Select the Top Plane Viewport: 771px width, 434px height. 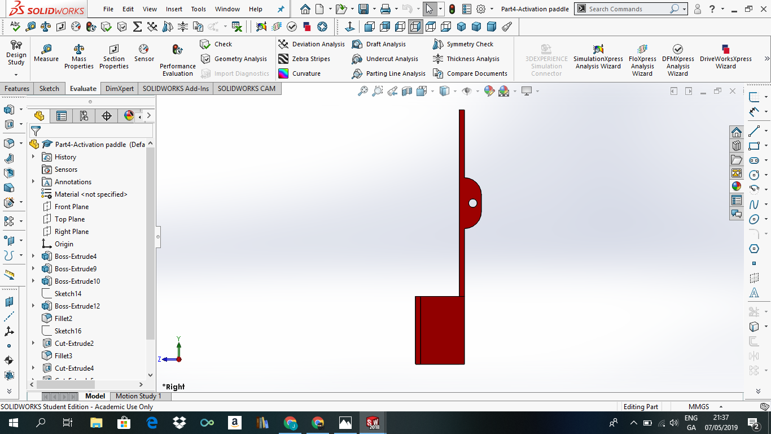pyautogui.click(x=69, y=219)
